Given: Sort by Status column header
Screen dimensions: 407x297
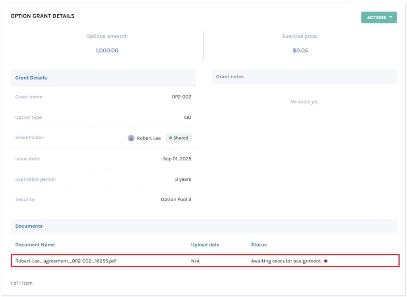Looking at the screenshot, I should (259, 245).
